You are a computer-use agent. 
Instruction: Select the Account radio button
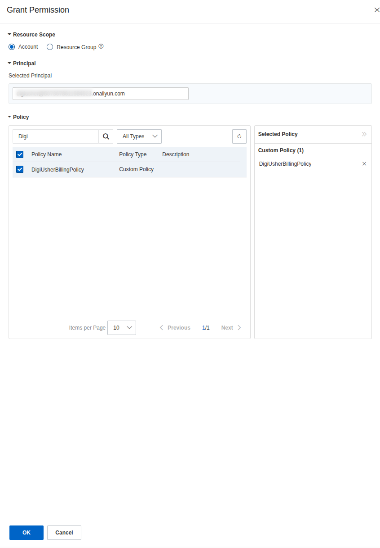[x=12, y=47]
